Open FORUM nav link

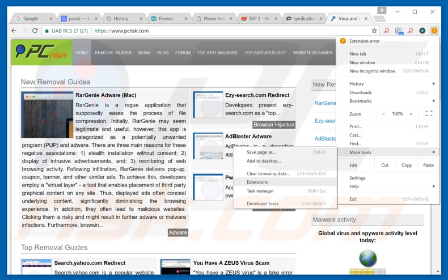pyautogui.click(x=183, y=53)
